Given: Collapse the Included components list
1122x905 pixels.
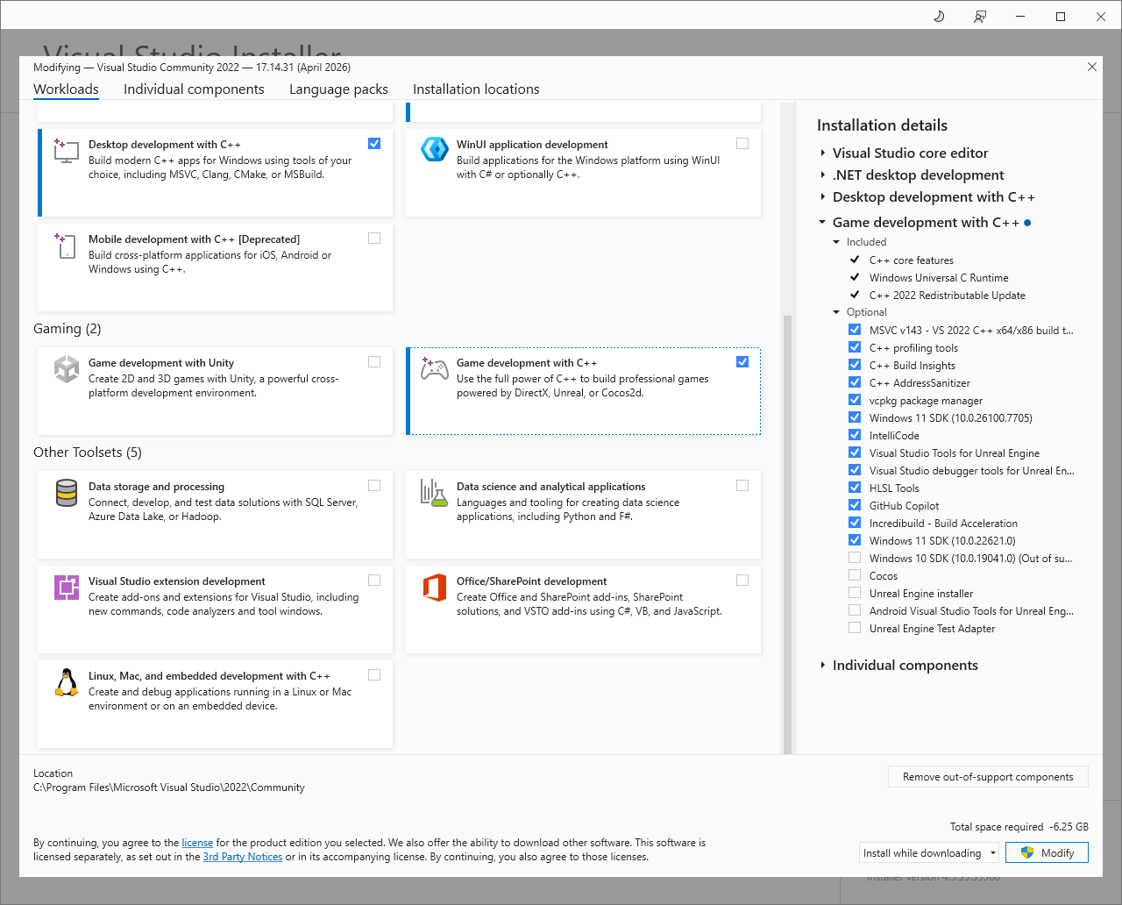Looking at the screenshot, I should pos(836,242).
